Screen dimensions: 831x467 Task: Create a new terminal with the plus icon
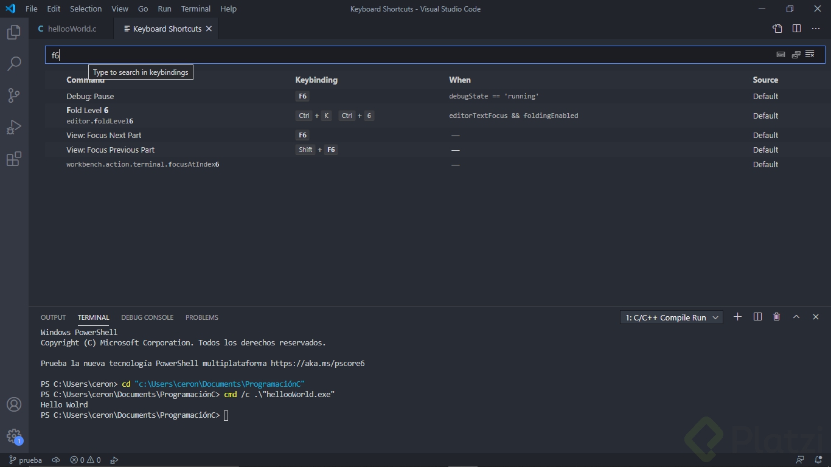point(737,317)
